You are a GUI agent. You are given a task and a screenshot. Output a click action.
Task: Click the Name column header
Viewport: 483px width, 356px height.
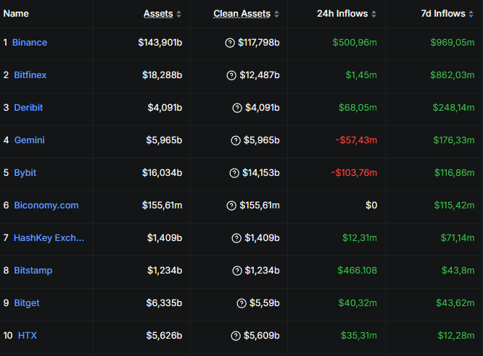pyautogui.click(x=16, y=14)
